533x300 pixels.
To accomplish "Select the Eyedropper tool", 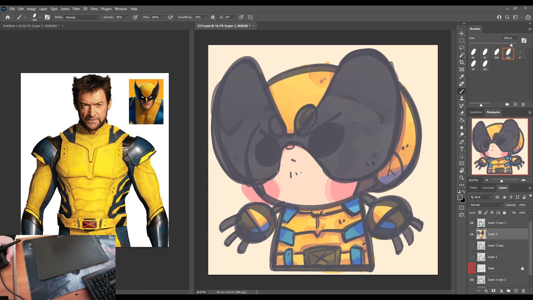I will pos(462,77).
